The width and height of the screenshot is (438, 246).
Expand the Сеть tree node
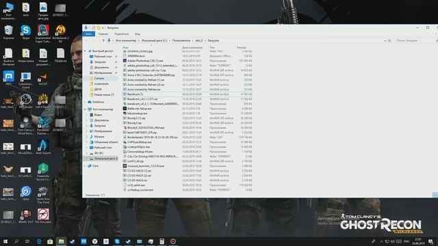(85, 165)
